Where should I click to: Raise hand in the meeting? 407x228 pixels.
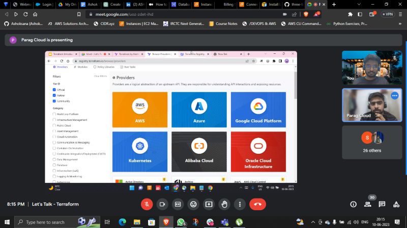pyautogui.click(x=224, y=204)
